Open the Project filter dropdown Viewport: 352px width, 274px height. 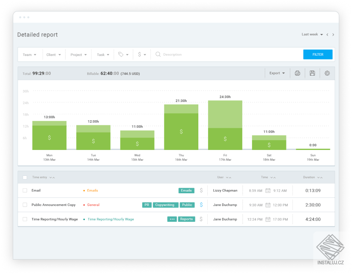pos(78,54)
